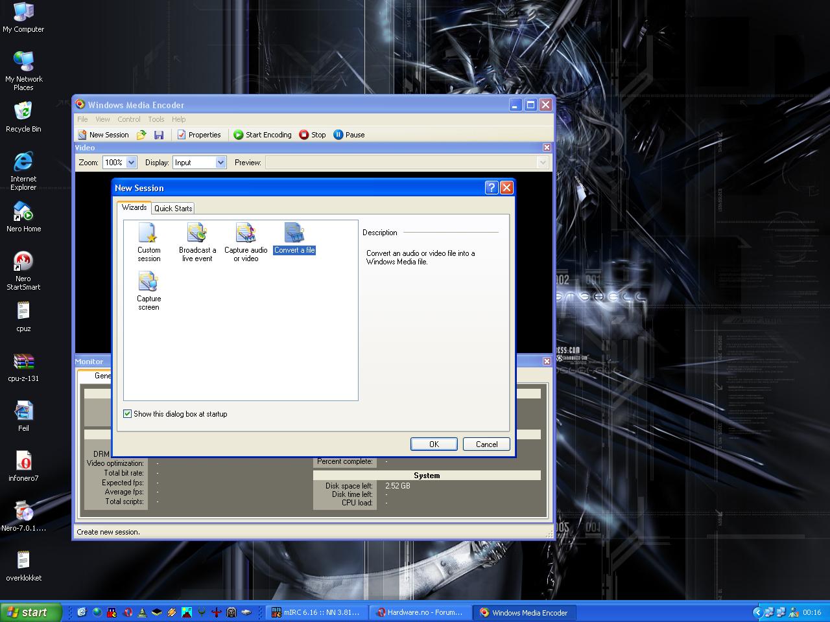830x622 pixels.
Task: Open the cpu-z-131 archive icon
Action: [x=23, y=366]
